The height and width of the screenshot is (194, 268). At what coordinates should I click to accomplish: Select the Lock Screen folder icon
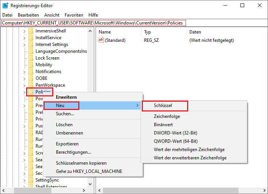[x=31, y=58]
